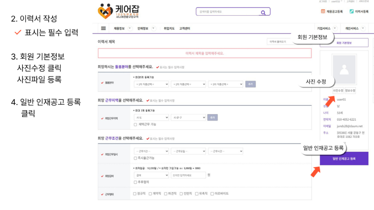This screenshot has height=210, width=374.
Task: Click the 사진수정 button
Action: 338,91
